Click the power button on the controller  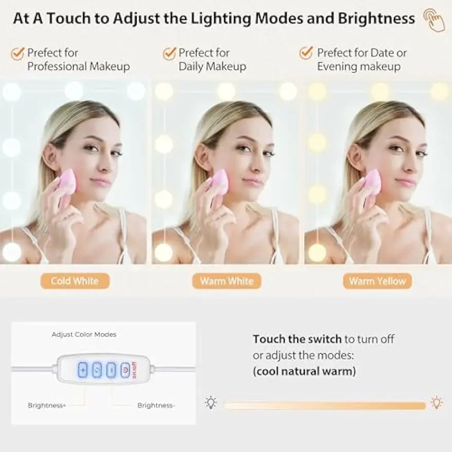point(125,370)
